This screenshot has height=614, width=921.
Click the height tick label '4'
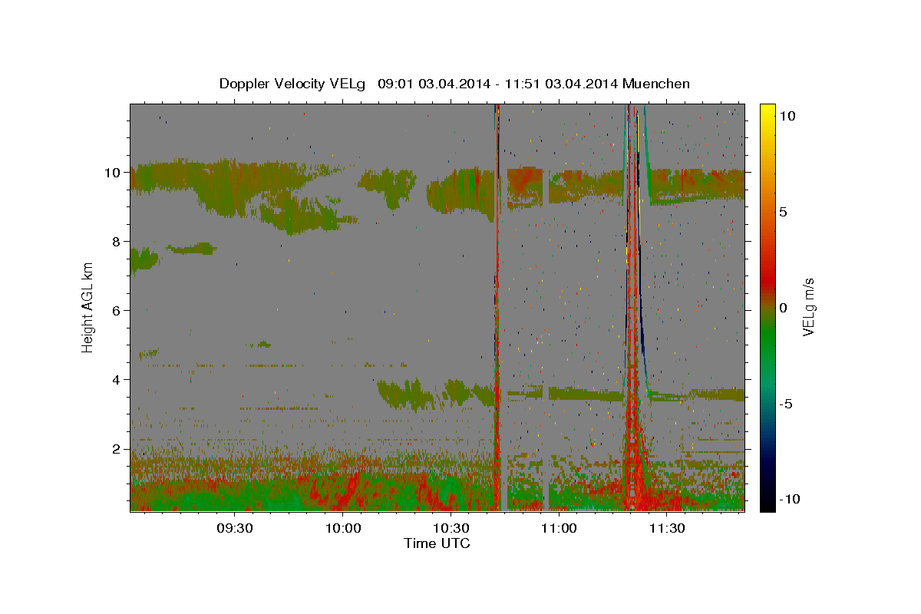[118, 380]
